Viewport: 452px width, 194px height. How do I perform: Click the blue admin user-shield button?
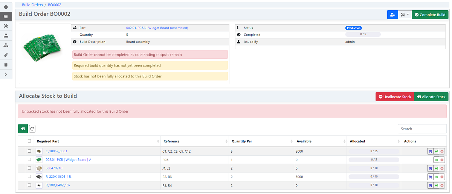pyautogui.click(x=392, y=15)
